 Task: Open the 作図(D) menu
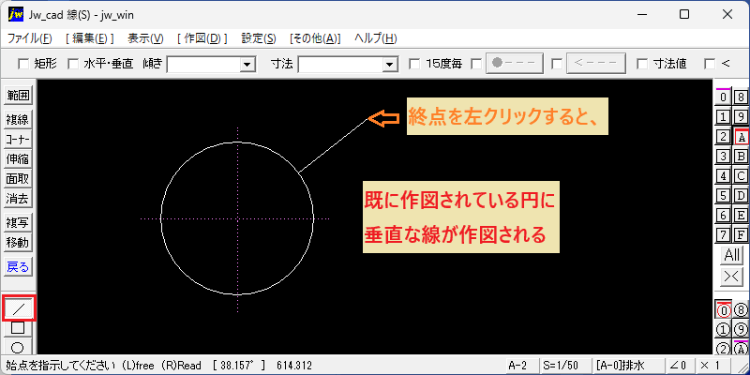pos(202,38)
